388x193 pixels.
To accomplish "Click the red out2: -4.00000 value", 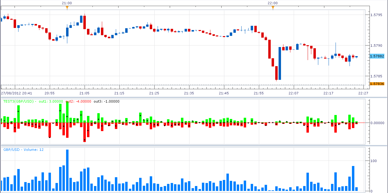I will tap(78, 101).
